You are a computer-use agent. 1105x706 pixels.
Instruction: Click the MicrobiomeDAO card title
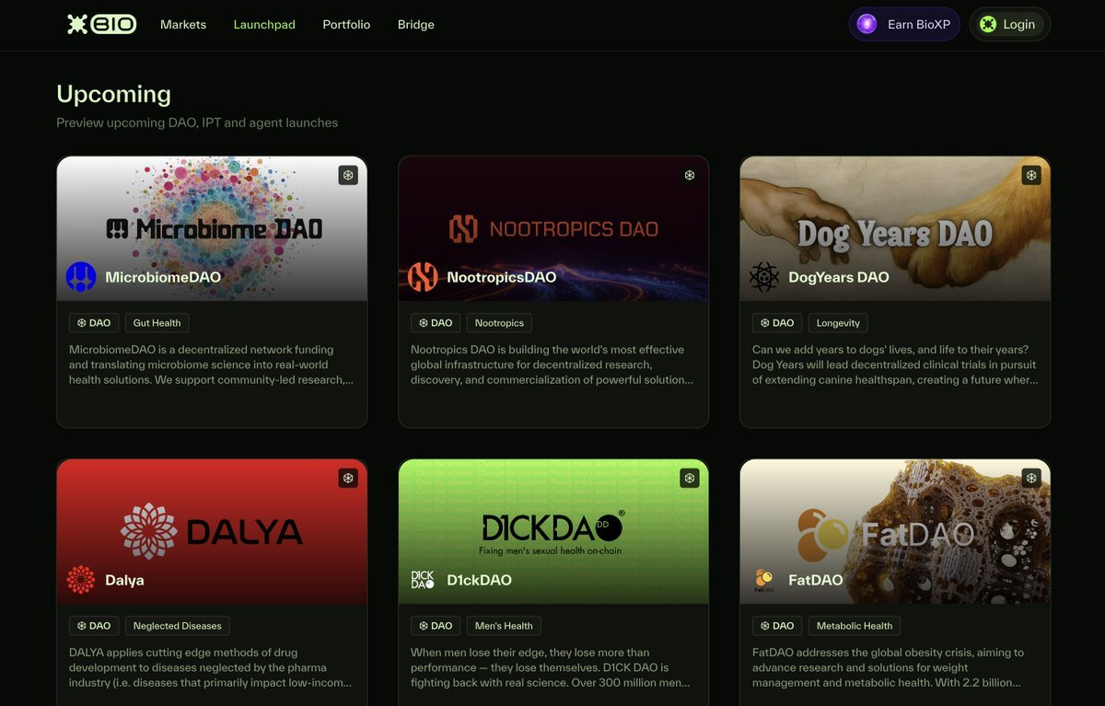[163, 277]
